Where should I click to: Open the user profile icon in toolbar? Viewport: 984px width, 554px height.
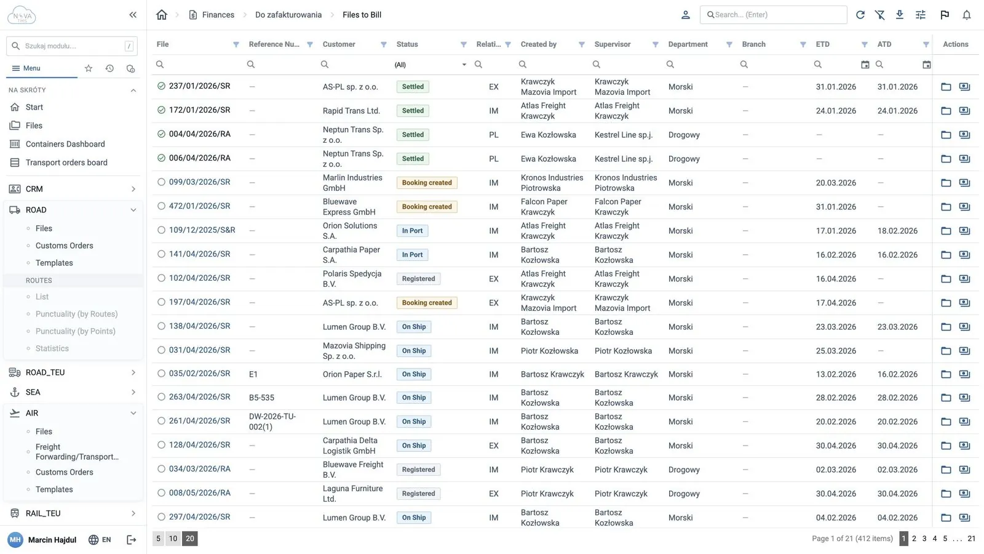pos(686,15)
